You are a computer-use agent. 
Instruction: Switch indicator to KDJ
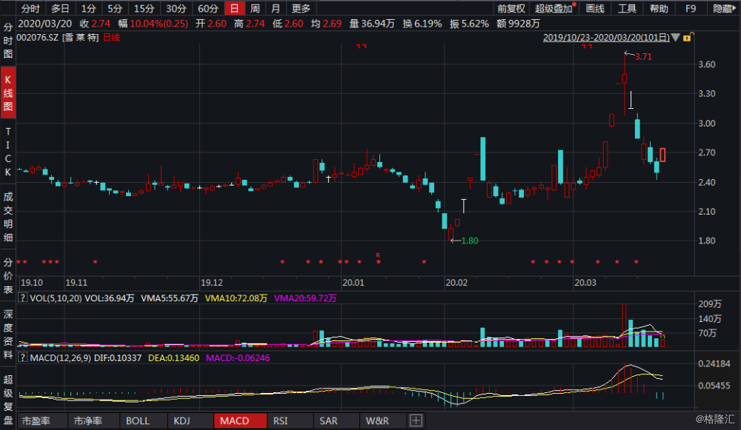tap(182, 421)
